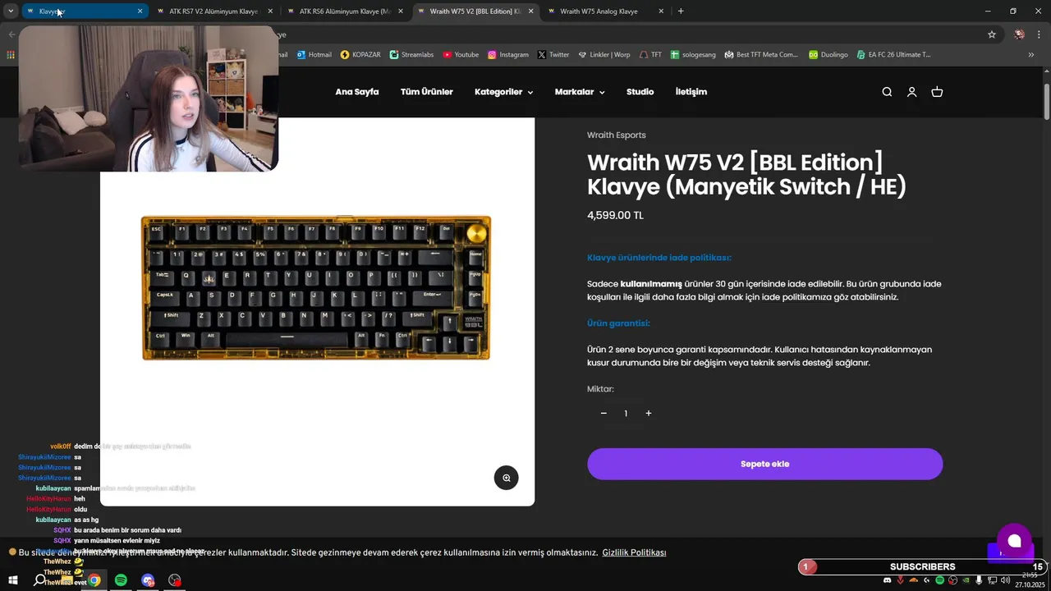This screenshot has width=1051, height=591.
Task: Open the purple chat bubble widget
Action: point(1014,540)
